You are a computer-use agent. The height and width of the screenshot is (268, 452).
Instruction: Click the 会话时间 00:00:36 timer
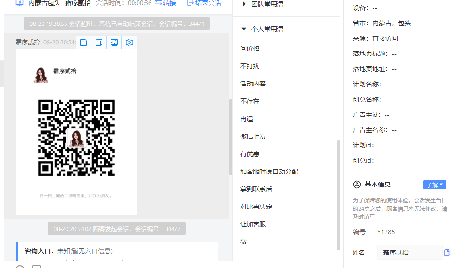click(124, 3)
